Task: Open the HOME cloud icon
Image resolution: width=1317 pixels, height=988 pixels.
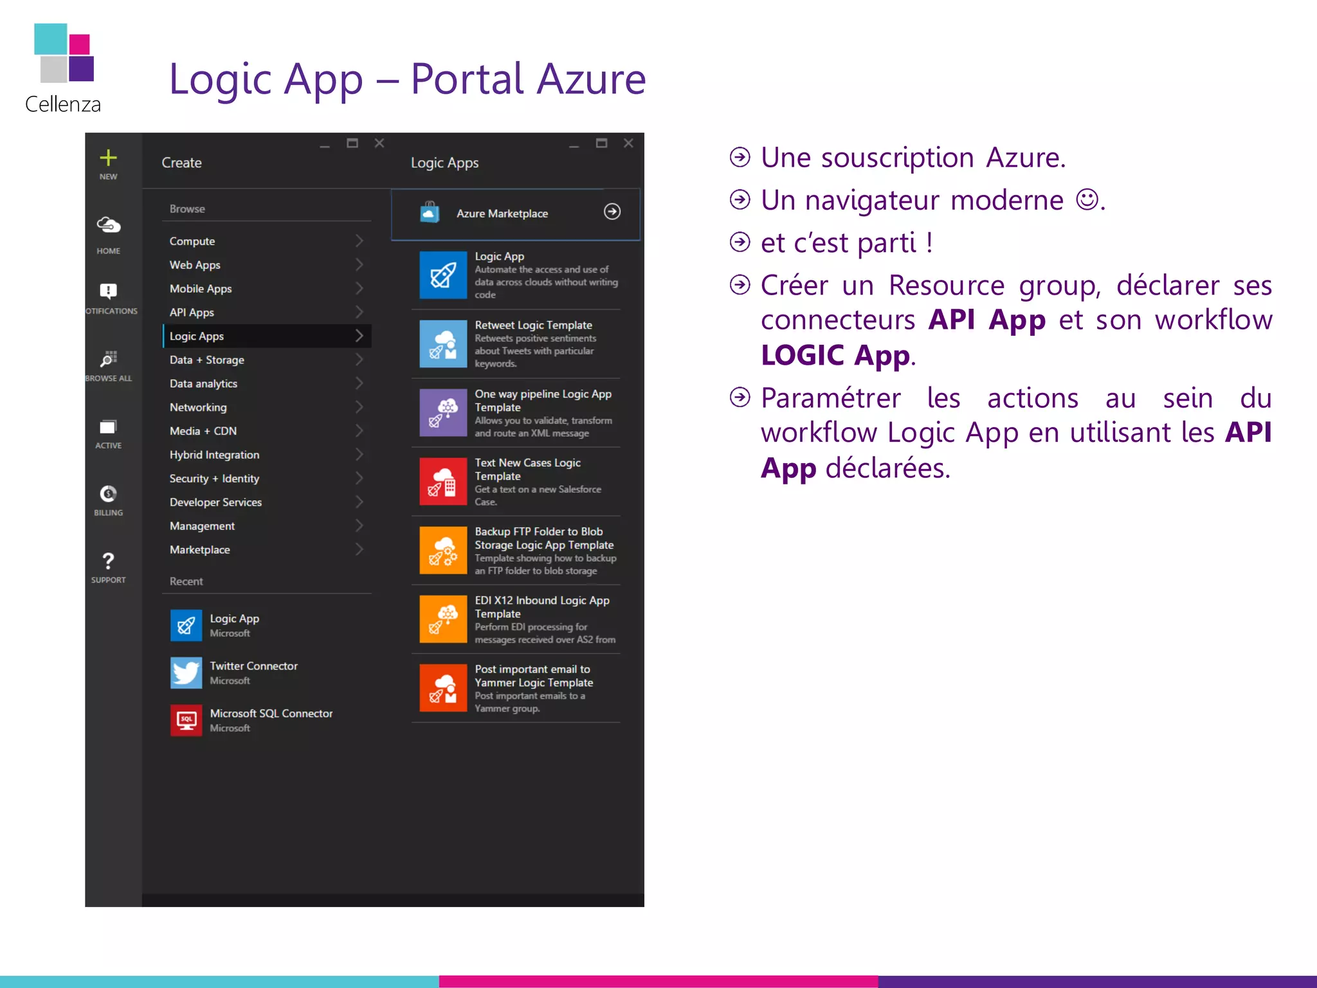Action: pyautogui.click(x=108, y=224)
